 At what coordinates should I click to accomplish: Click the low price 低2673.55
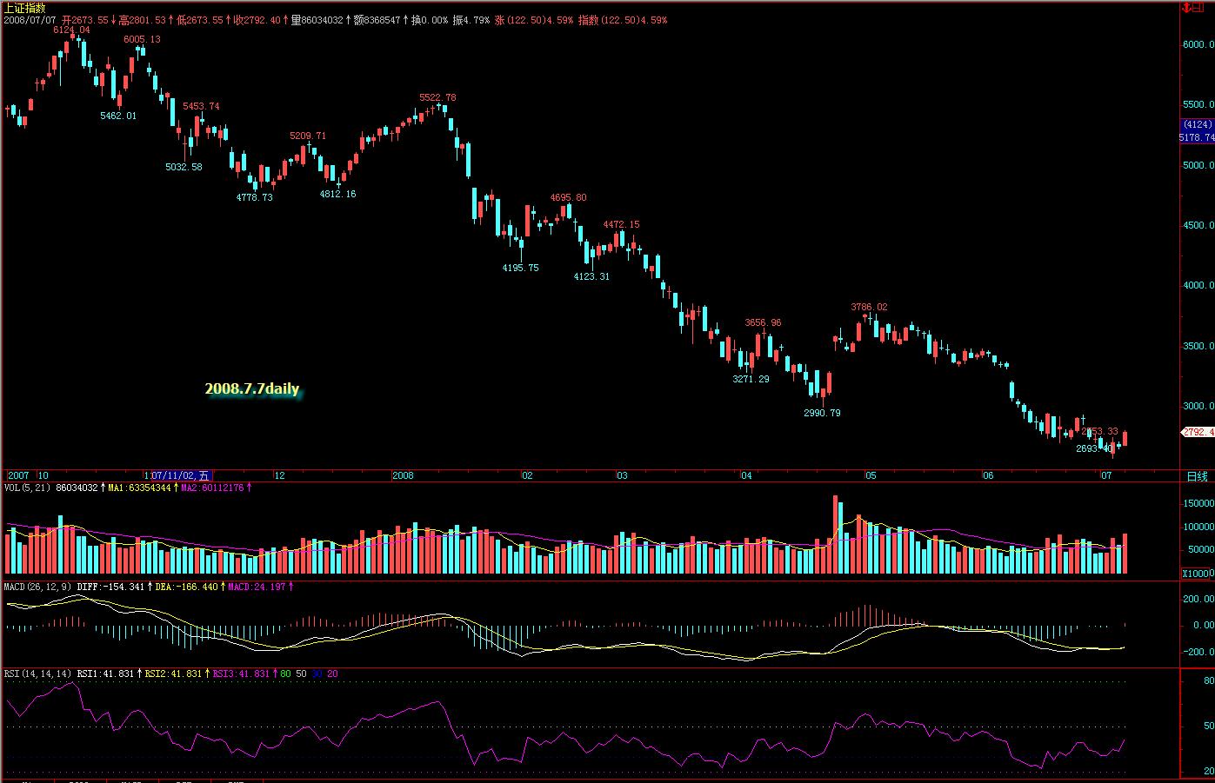[x=199, y=20]
